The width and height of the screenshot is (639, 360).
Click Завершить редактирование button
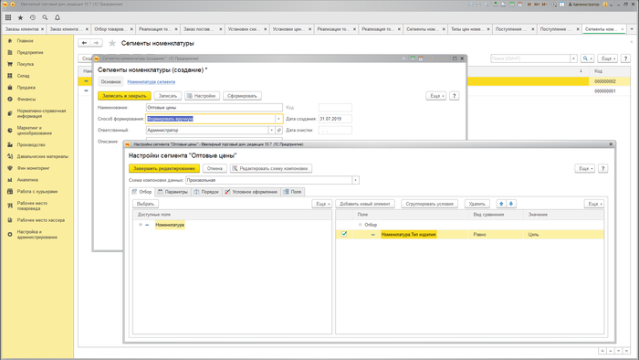[x=164, y=168]
